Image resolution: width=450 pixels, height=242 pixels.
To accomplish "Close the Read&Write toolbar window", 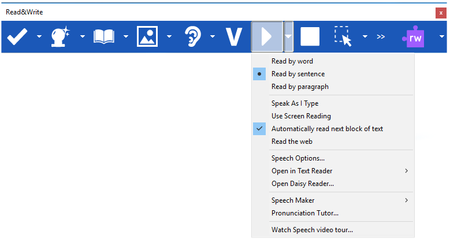I will (x=441, y=13).
